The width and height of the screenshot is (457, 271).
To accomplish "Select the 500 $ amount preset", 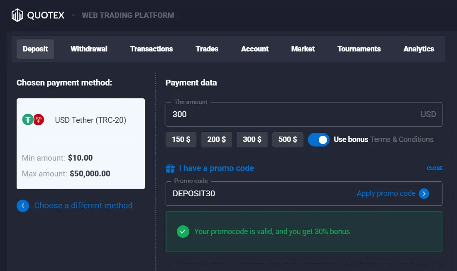I will click(288, 139).
